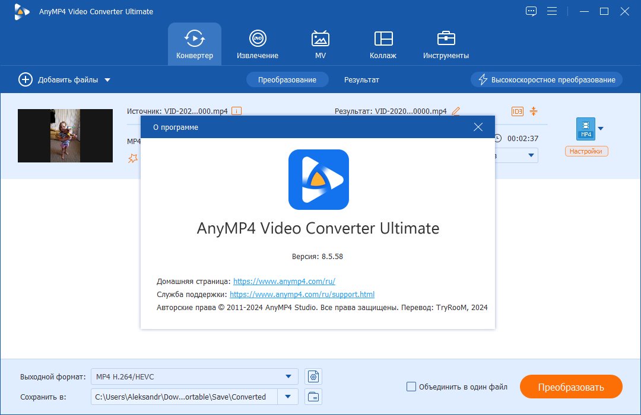Click the duration 00:02:37 text
This screenshot has width=641, height=415.
tap(523, 139)
